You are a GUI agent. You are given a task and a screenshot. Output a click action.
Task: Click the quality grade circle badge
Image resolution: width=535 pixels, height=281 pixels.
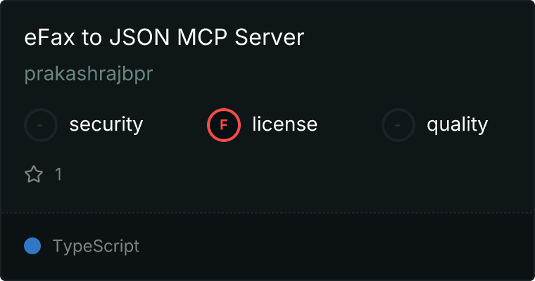pos(398,125)
